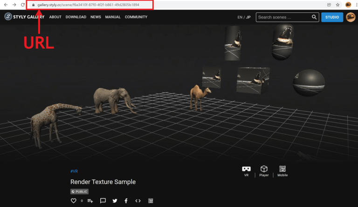Open user avatar menu in STYLY header

tap(350, 17)
